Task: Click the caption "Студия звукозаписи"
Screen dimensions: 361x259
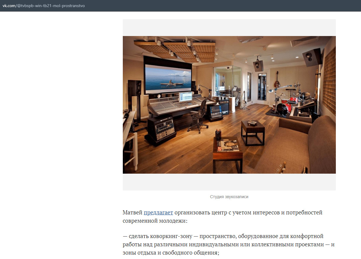Action: [x=229, y=197]
